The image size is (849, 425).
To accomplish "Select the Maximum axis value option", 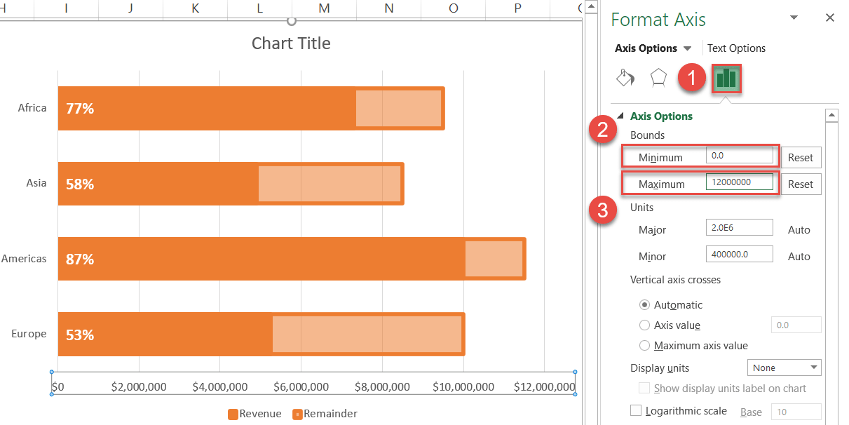I will [x=644, y=346].
